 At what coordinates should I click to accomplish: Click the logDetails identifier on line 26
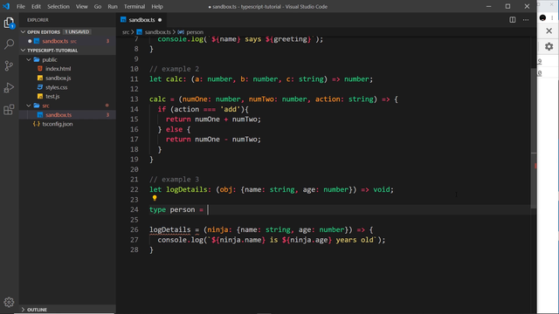click(x=170, y=229)
